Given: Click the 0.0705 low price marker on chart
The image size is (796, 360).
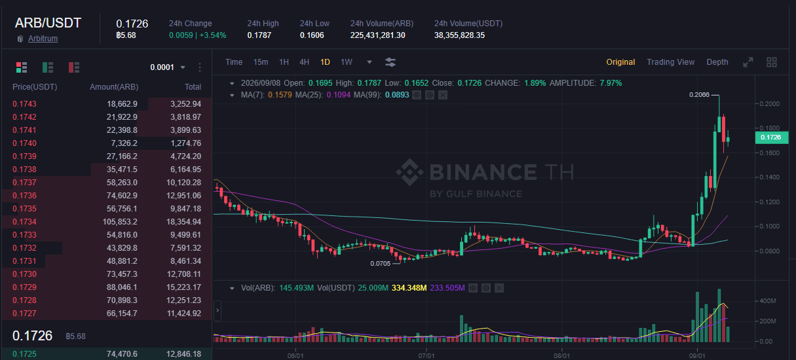Looking at the screenshot, I should [x=380, y=264].
